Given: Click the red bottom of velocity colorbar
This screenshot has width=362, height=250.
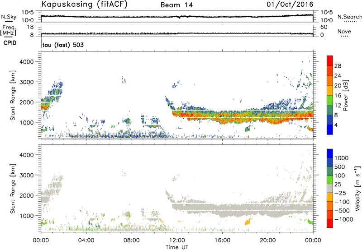Looking at the screenshot, I should click(x=330, y=223).
